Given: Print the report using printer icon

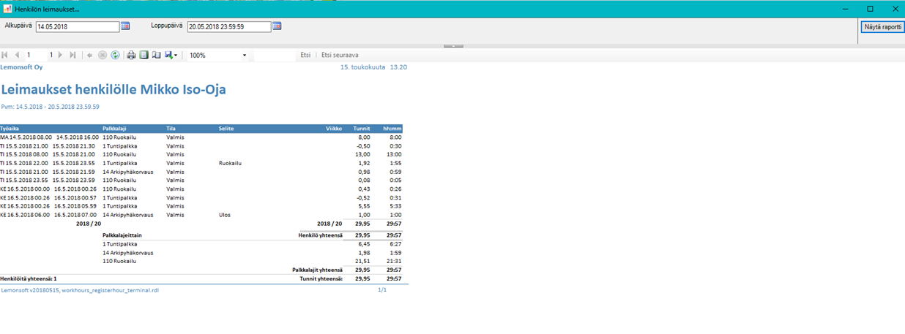Looking at the screenshot, I should click(x=131, y=56).
